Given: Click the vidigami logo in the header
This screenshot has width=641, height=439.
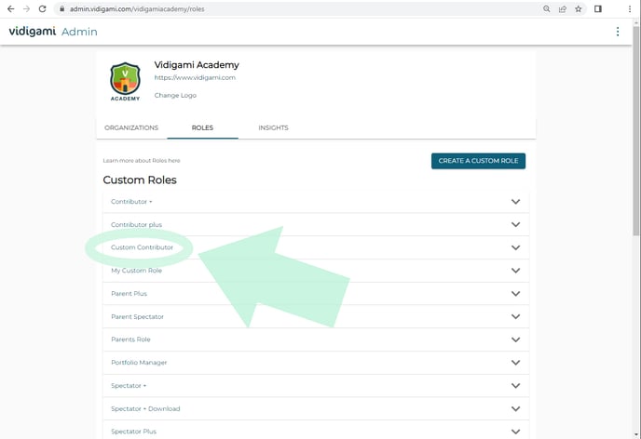Looking at the screenshot, I should [33, 31].
